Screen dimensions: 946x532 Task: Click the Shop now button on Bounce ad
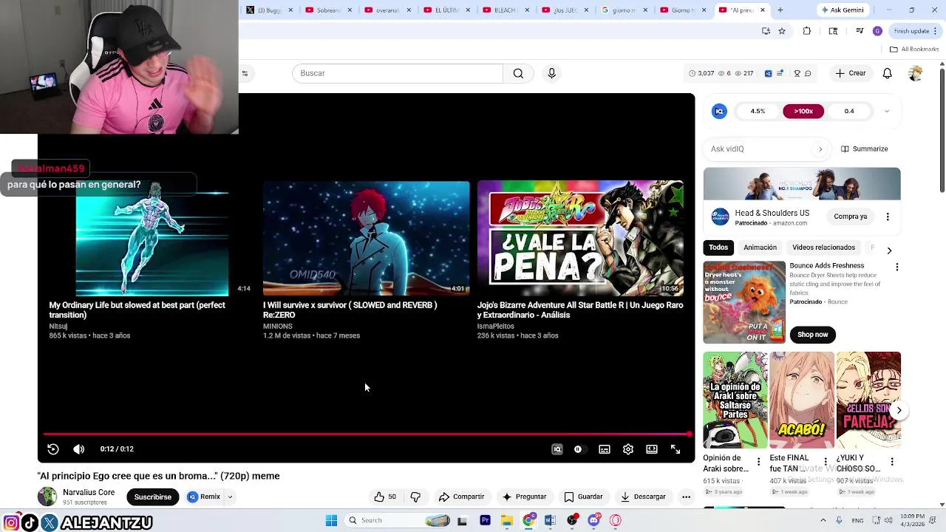click(x=813, y=335)
